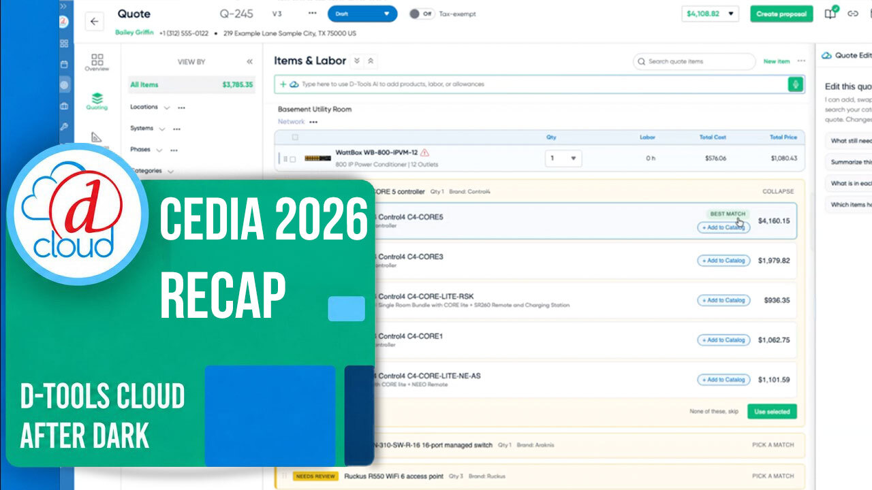Click the New item link
The width and height of the screenshot is (872, 490).
click(x=777, y=61)
